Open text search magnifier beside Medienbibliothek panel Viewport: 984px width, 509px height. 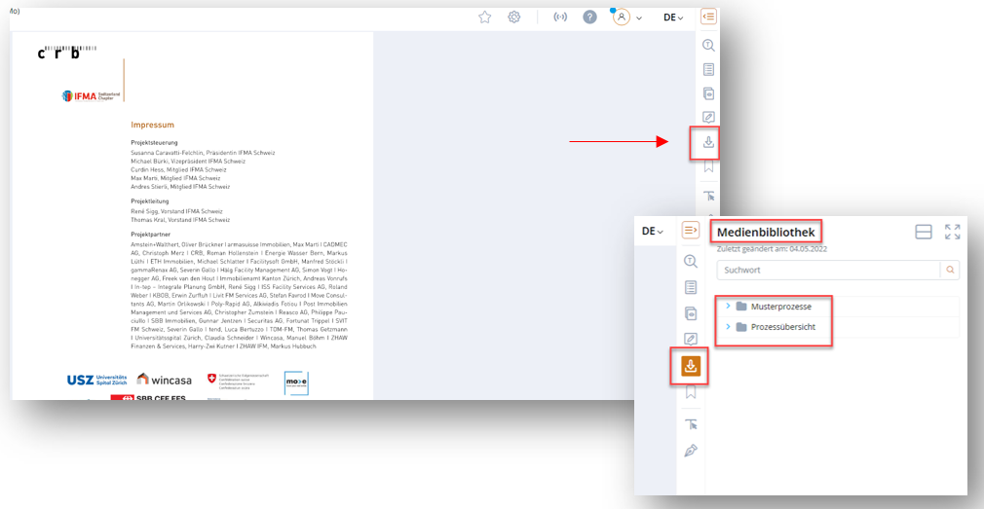pos(691,262)
